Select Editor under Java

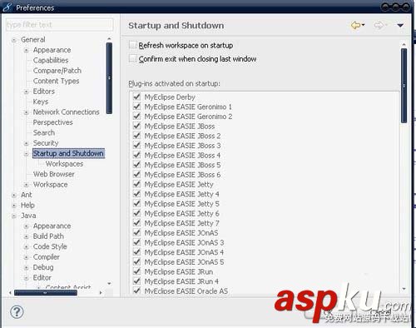pos(42,277)
